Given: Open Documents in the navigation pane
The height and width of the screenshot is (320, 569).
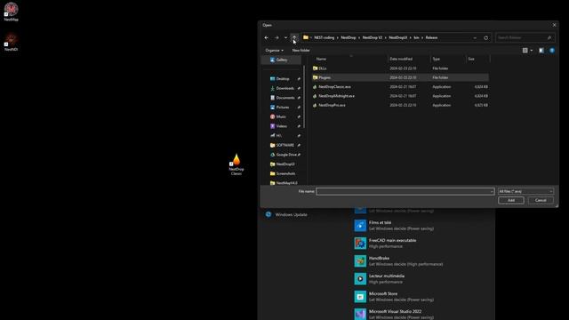Looking at the screenshot, I should (284, 98).
